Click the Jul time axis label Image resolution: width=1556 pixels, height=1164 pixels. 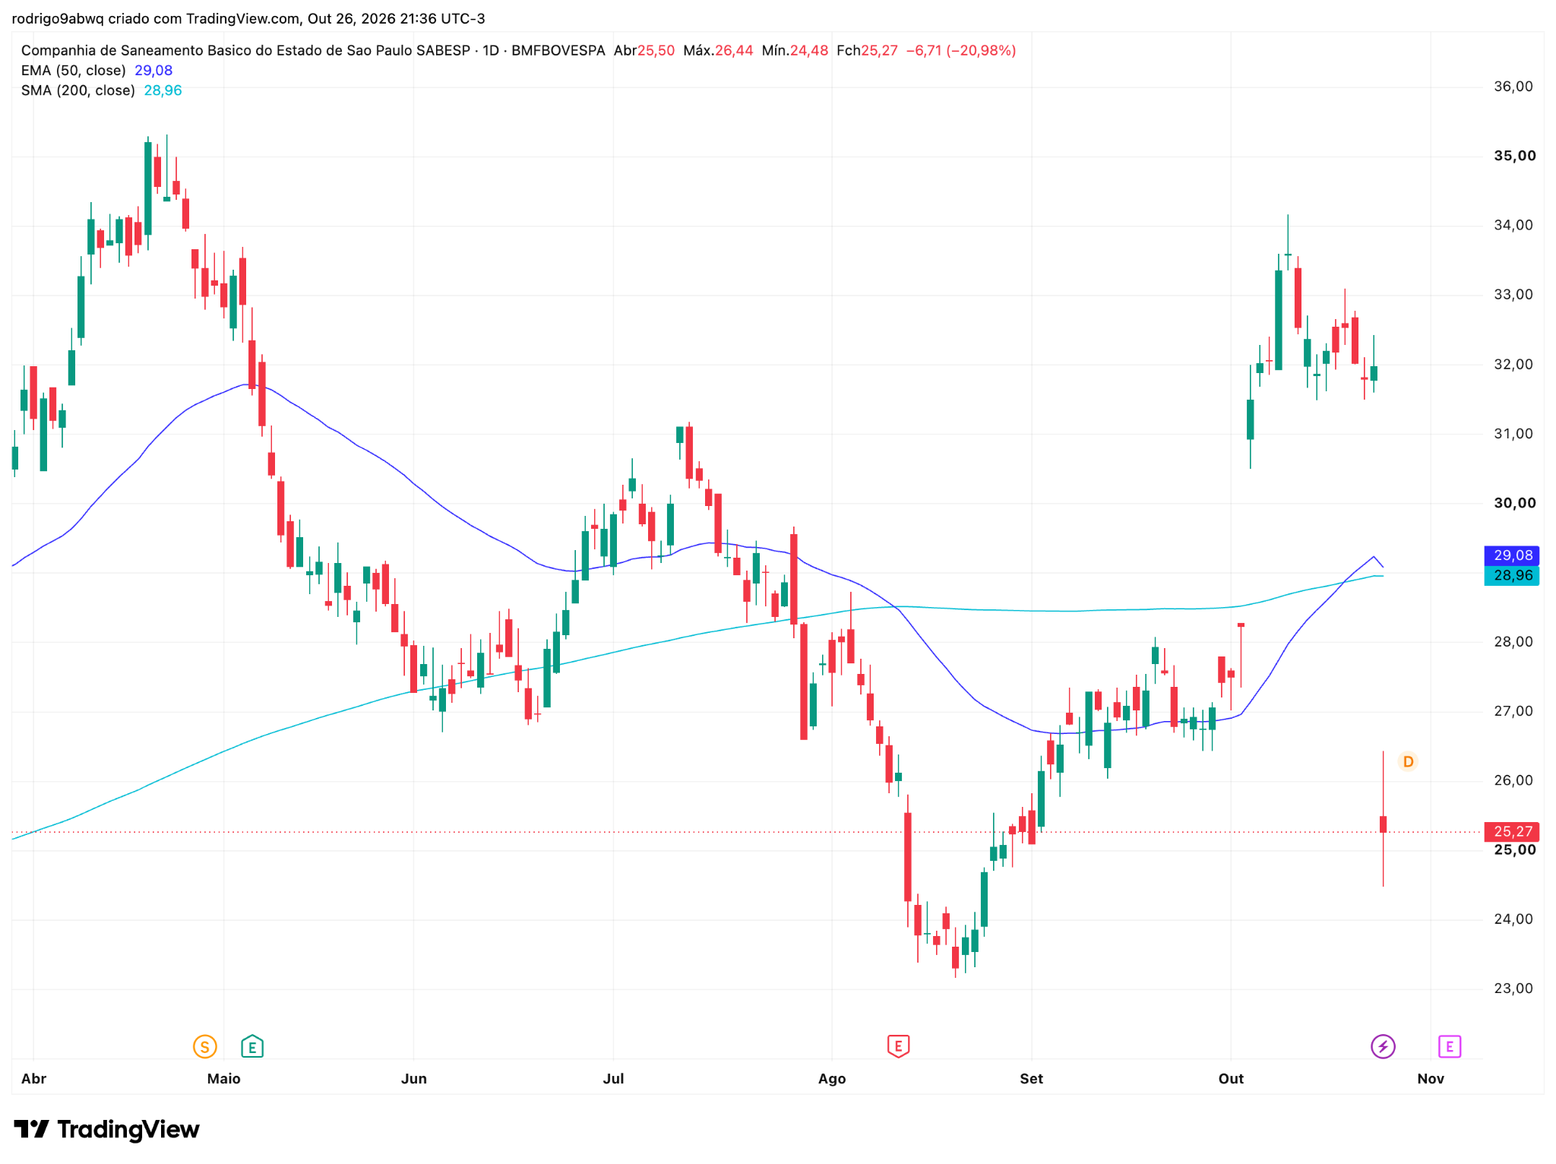pyautogui.click(x=613, y=1078)
